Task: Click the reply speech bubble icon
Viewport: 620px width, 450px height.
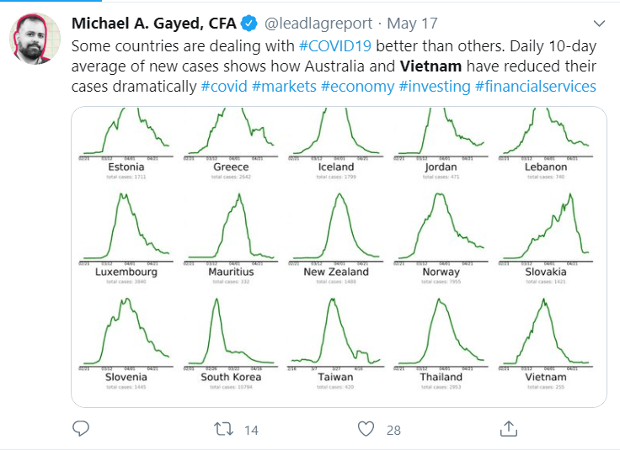Action: pos(81,429)
